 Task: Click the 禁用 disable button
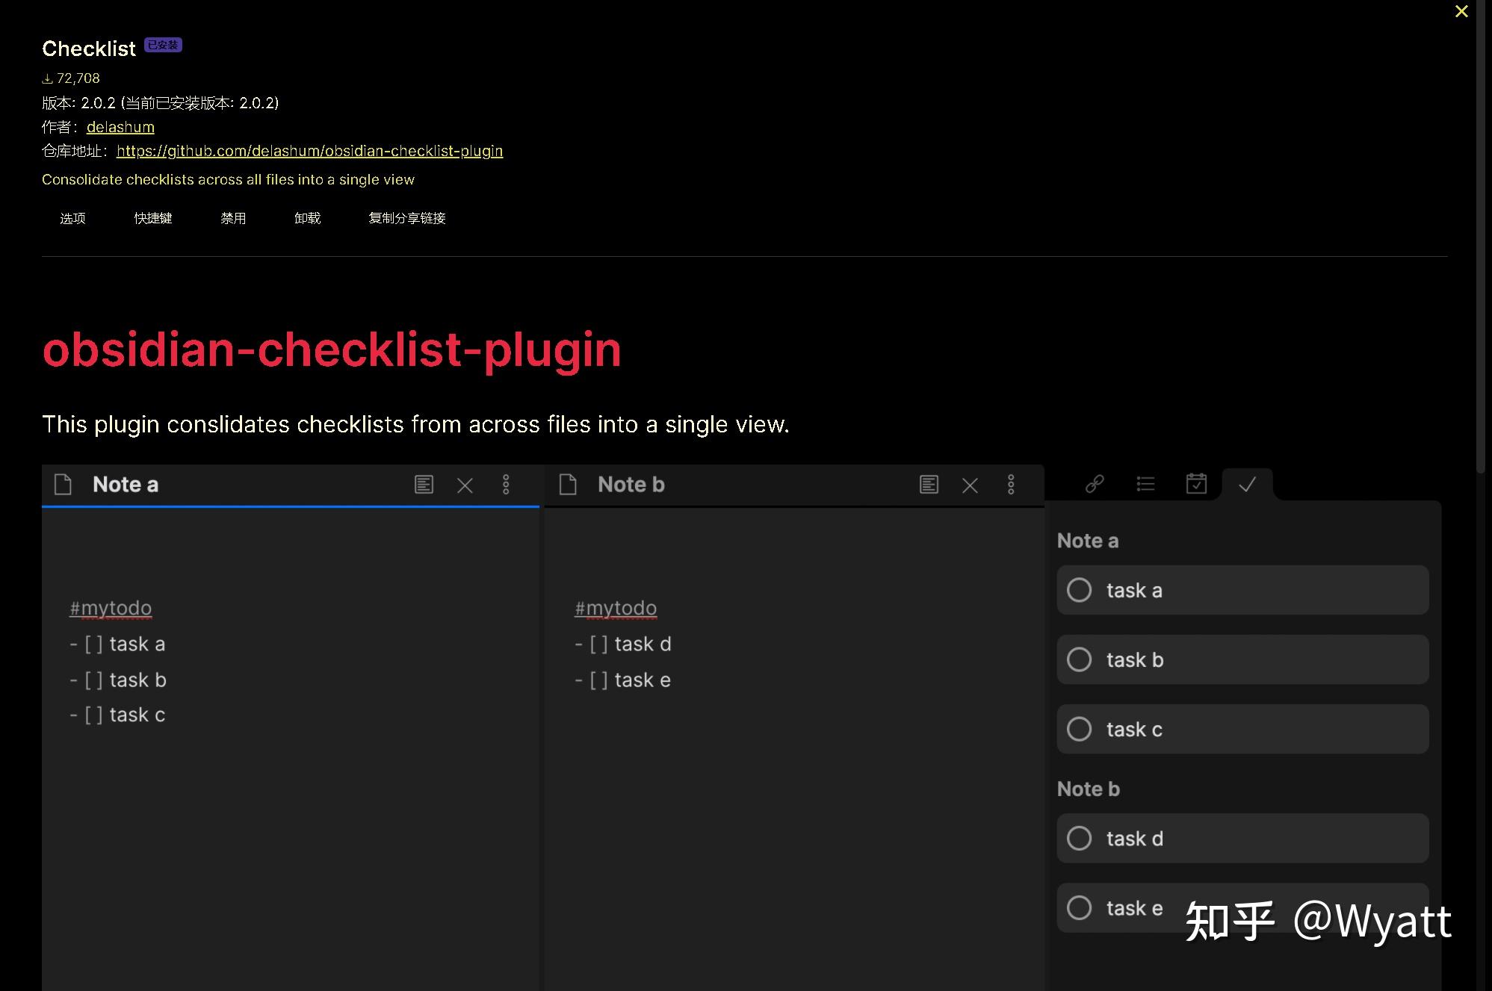coord(233,218)
